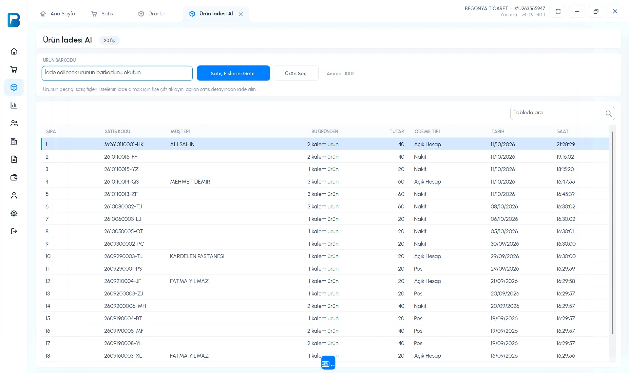Switch to the Ürünler tab
This screenshot has height=373, width=629.
pos(152,14)
